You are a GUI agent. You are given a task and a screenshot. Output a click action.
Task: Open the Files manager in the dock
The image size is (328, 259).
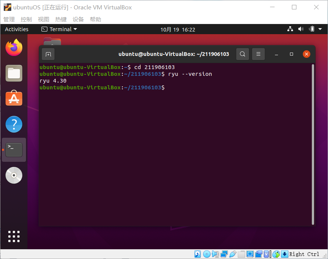point(14,73)
